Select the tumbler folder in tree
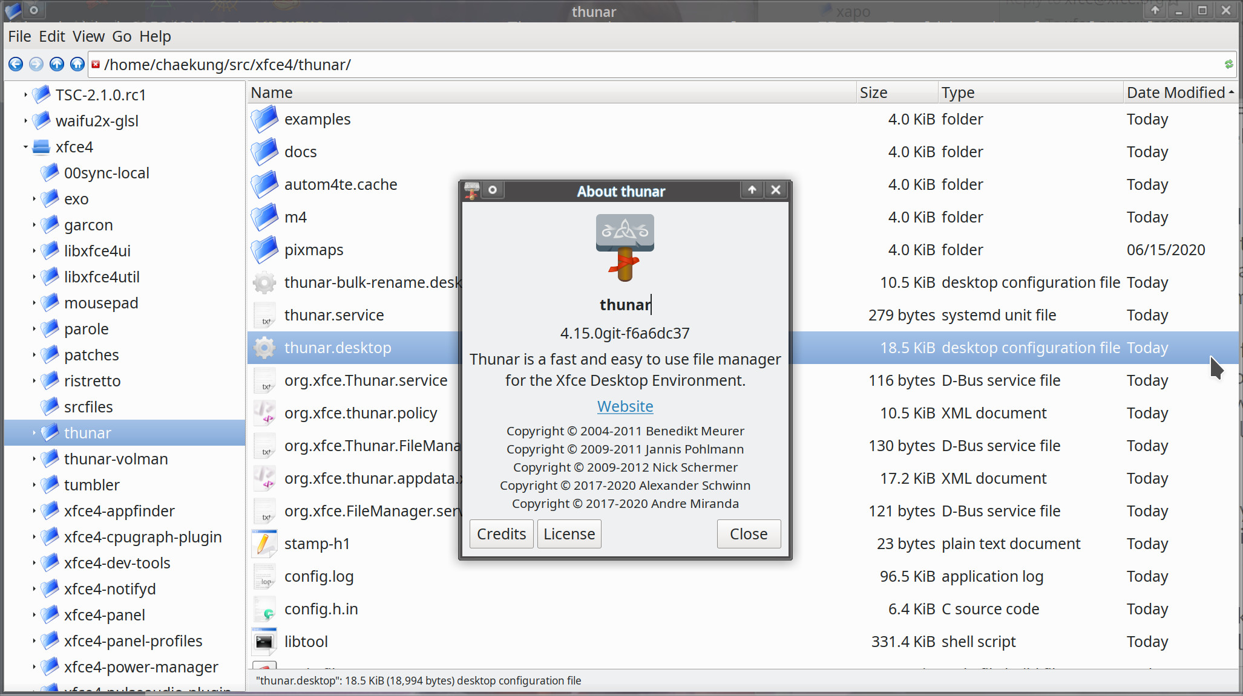 [x=92, y=485]
